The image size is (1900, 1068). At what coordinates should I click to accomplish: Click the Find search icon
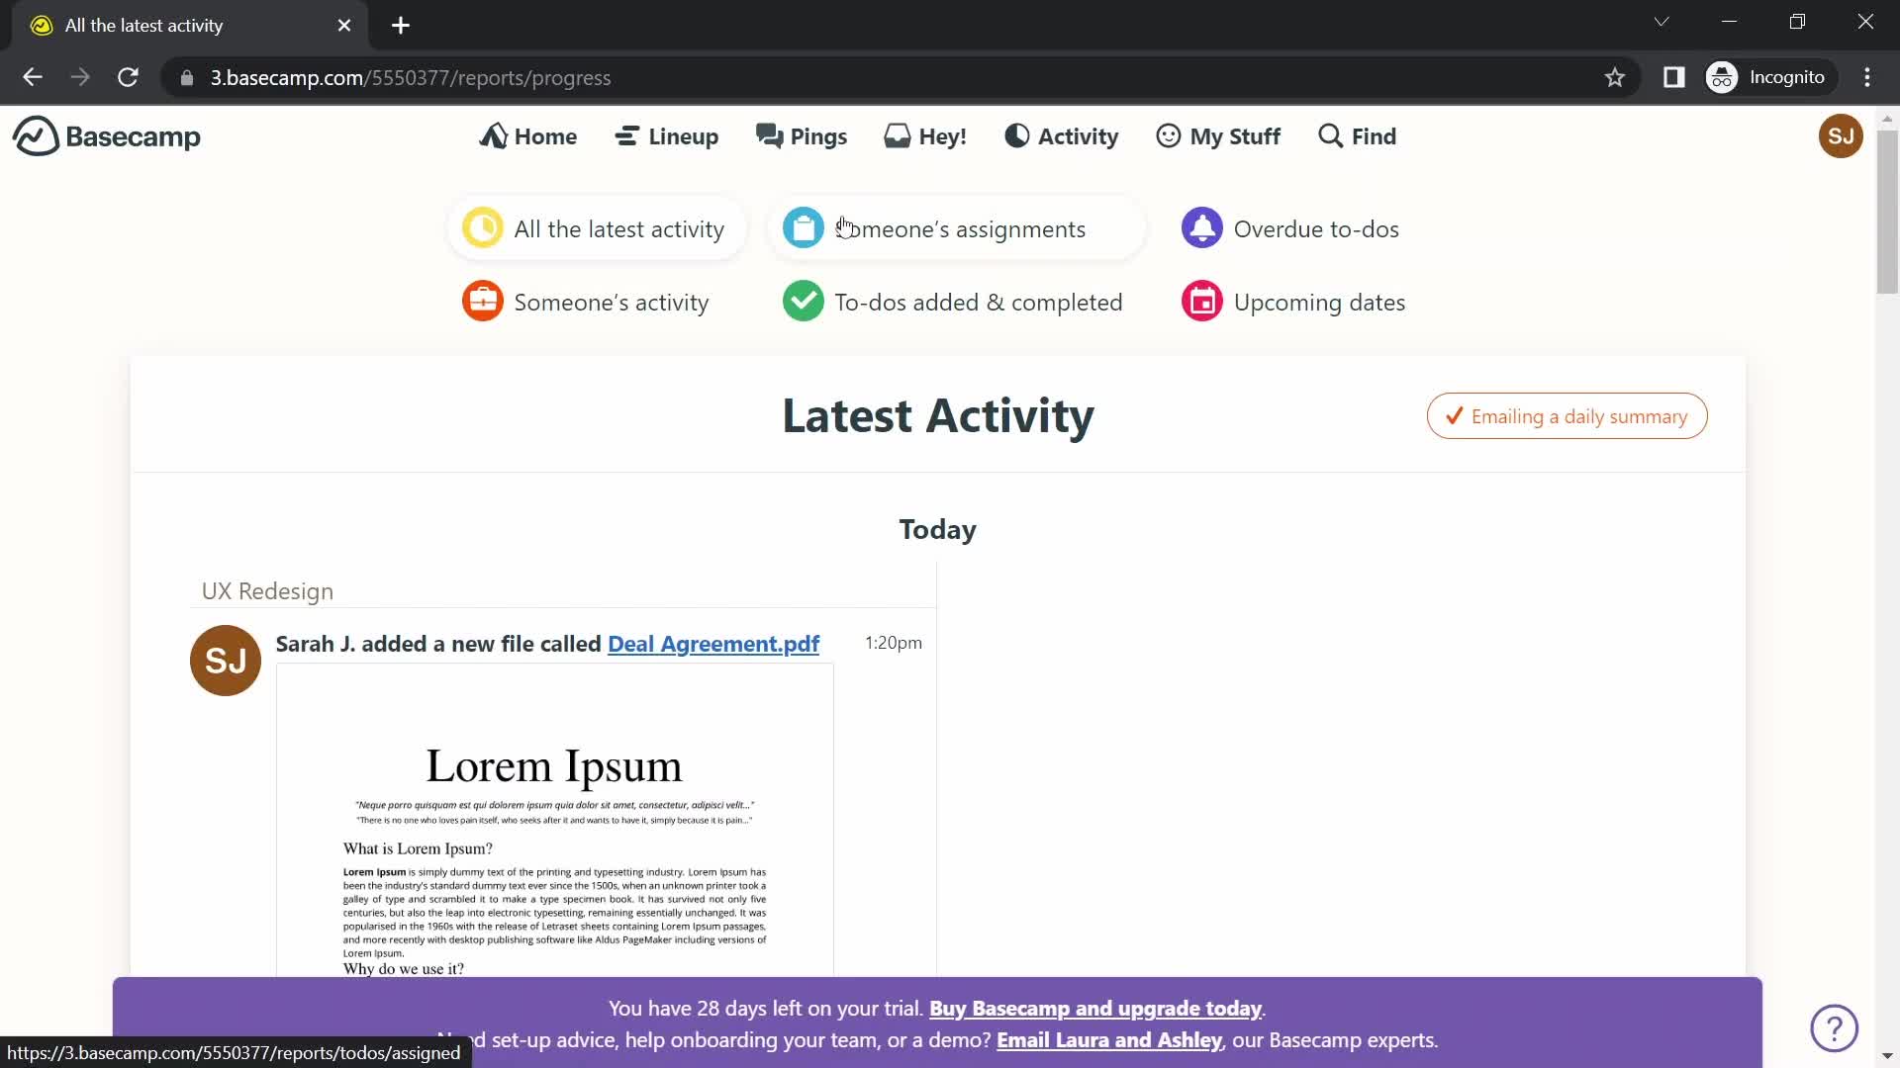(1332, 135)
